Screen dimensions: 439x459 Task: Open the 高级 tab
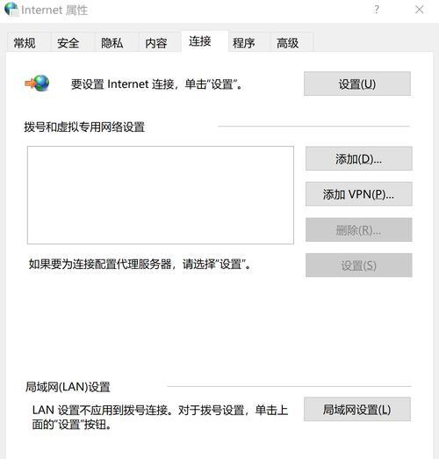tap(288, 43)
